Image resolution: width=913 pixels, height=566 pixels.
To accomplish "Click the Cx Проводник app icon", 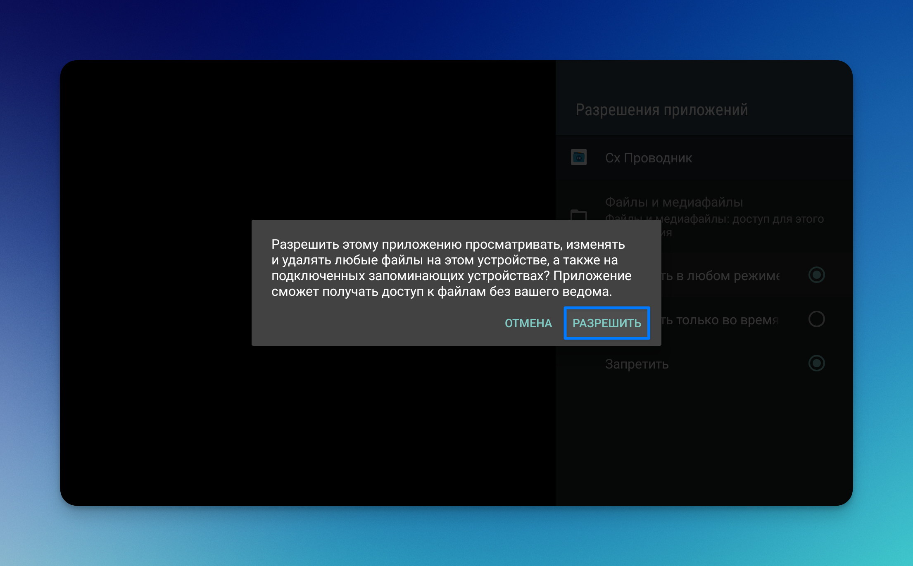I will 578,157.
